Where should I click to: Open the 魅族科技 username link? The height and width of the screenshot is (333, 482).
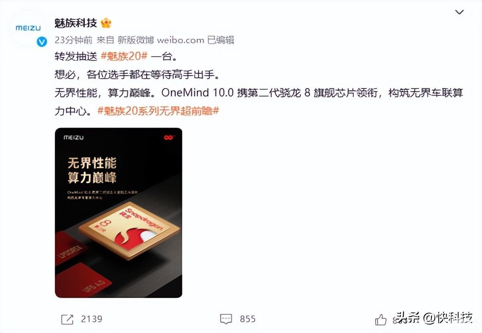tap(76, 23)
